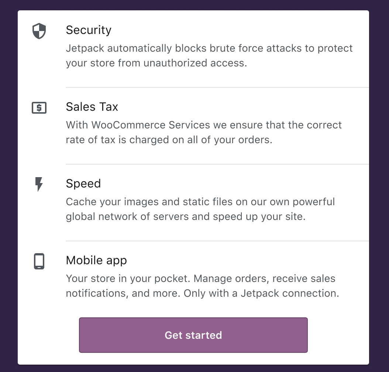Click the Sales Tax heading
Viewport: 389px width, 372px height.
pyautogui.click(x=92, y=107)
